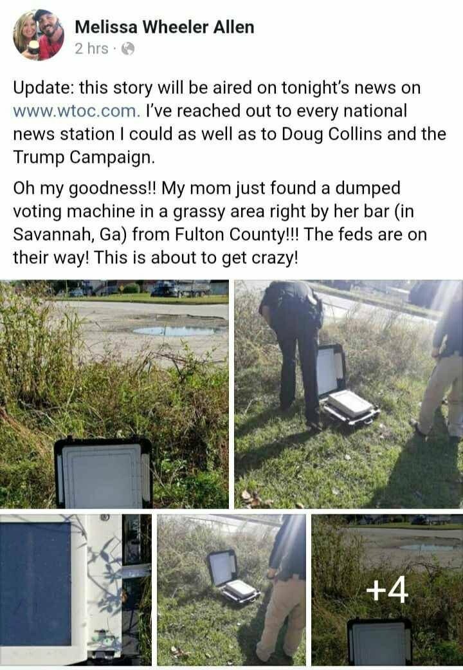The image size is (463, 670).
Task: Open photo of man in khakis by case
Action: [x=232, y=590]
